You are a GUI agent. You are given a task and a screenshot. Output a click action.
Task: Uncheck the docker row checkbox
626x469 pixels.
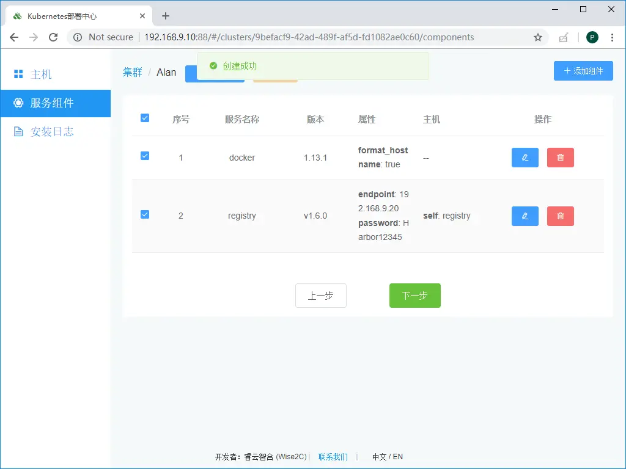[x=145, y=156]
